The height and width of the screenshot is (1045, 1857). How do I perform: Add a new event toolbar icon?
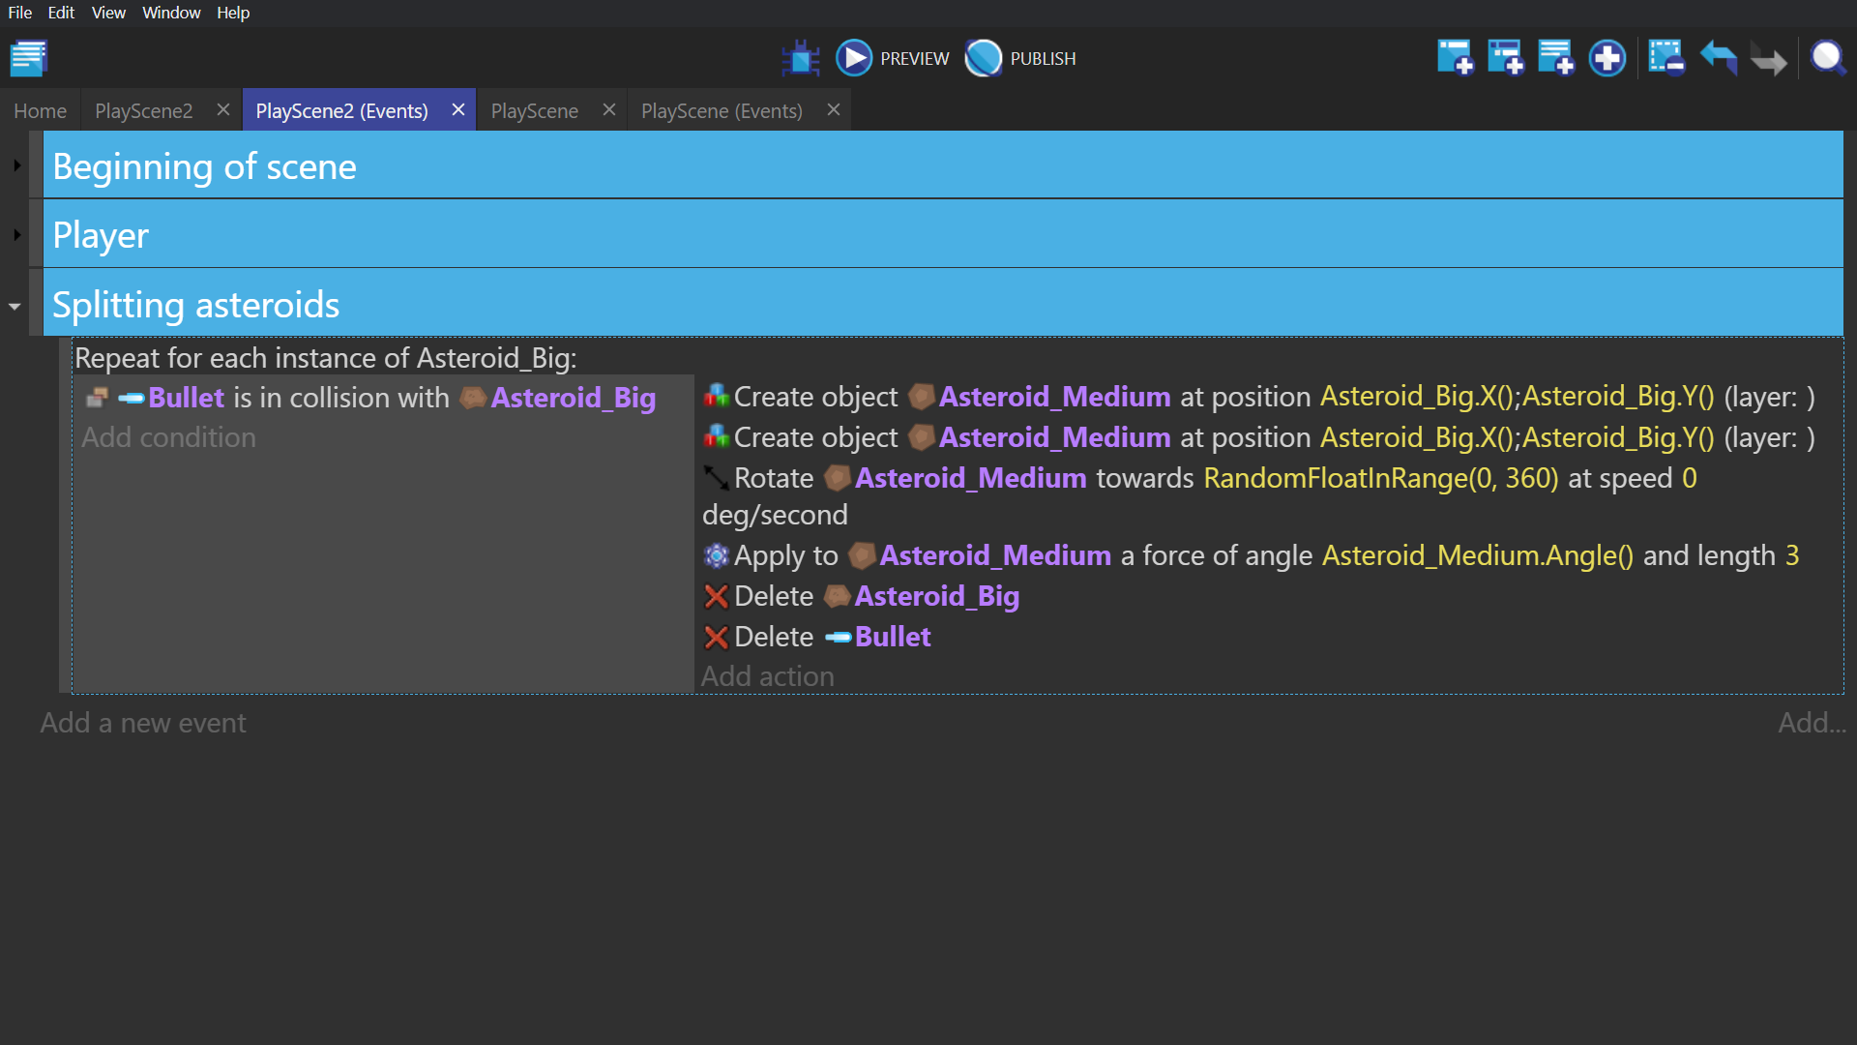[1455, 58]
